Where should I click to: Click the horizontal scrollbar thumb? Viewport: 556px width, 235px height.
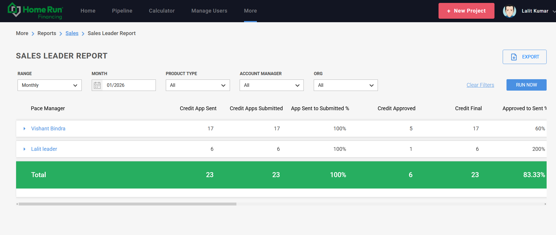pos(127,204)
